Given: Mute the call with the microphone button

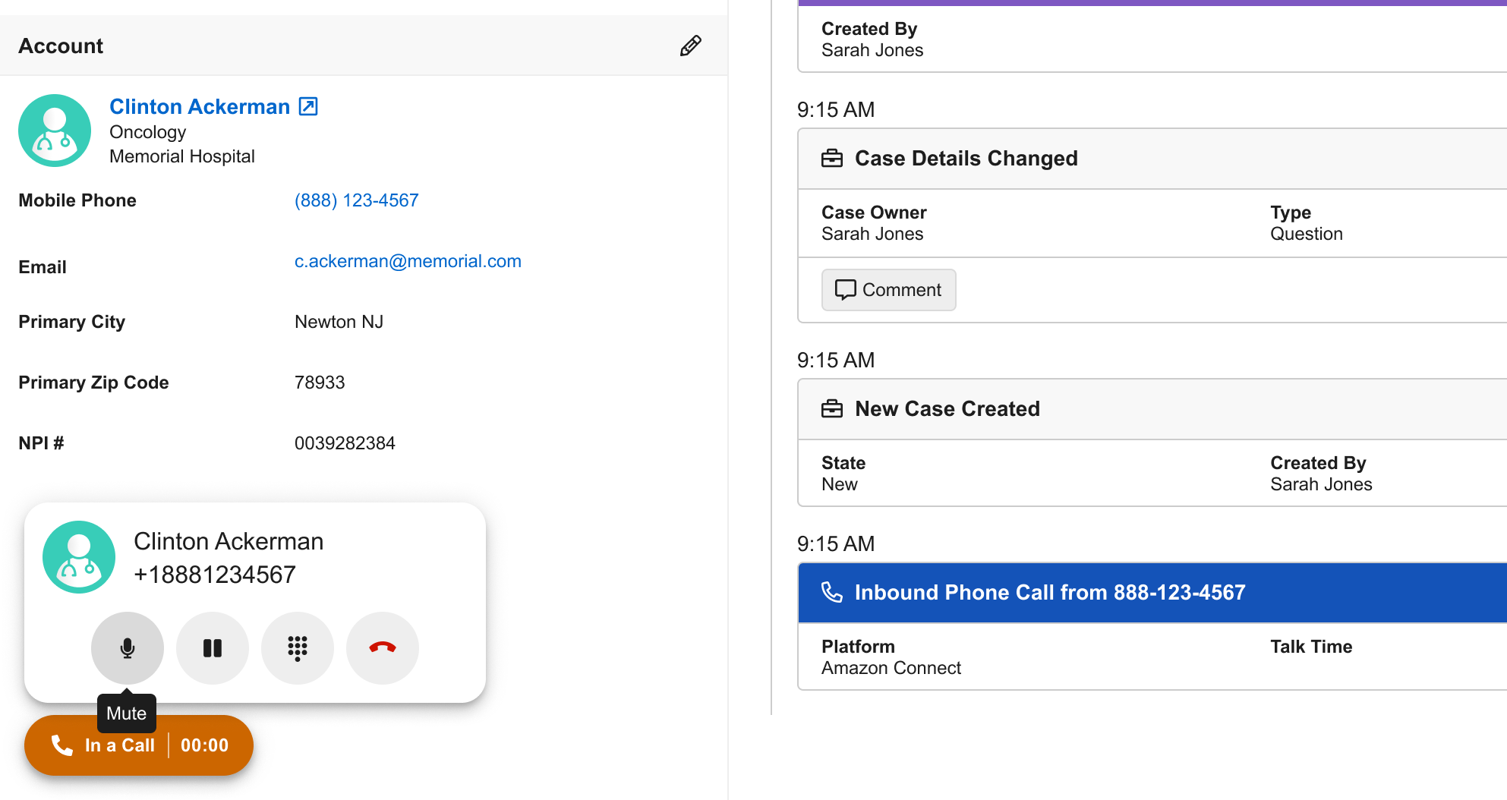Looking at the screenshot, I should pos(128,648).
